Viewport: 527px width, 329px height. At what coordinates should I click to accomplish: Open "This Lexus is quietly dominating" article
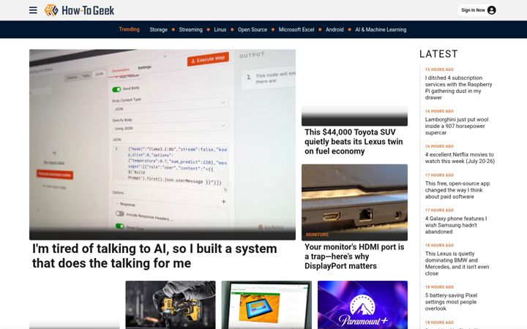pyautogui.click(x=457, y=263)
